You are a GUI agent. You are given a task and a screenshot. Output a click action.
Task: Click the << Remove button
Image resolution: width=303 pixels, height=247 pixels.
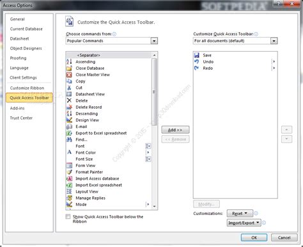(x=175, y=139)
